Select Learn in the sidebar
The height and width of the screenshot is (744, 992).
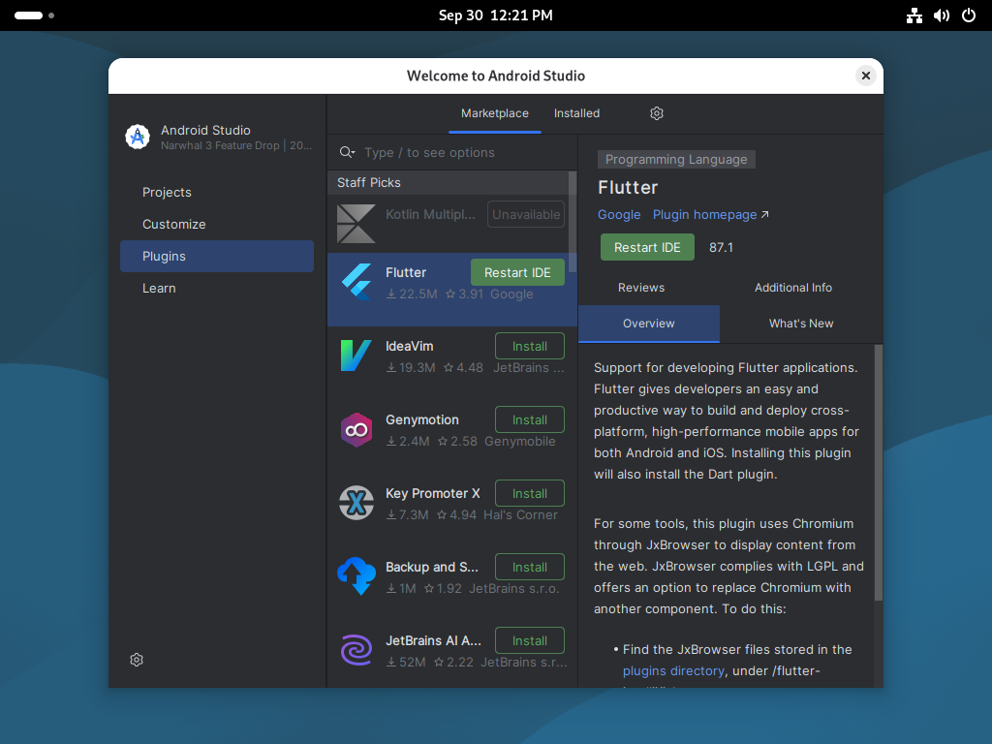tap(159, 288)
